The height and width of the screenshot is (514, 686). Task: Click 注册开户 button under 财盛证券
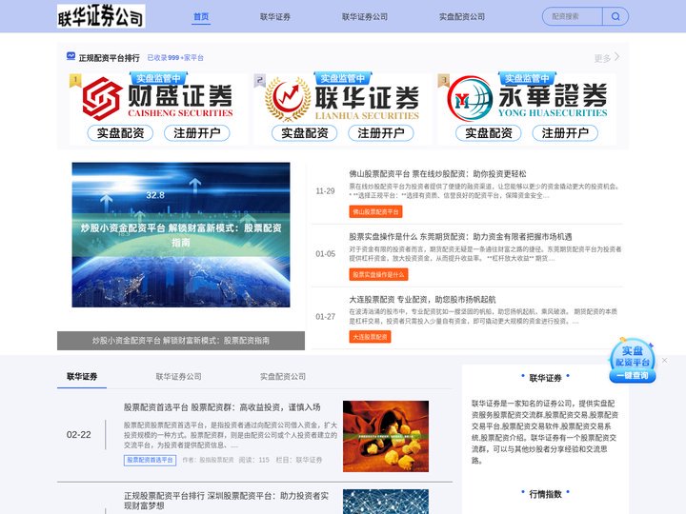[197, 133]
